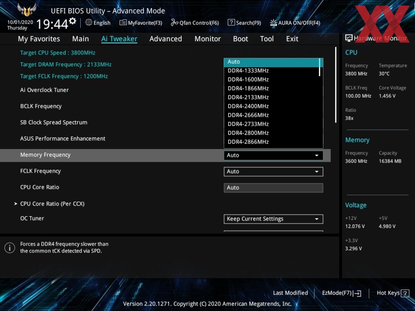The height and width of the screenshot is (311, 415).
Task: Click the TUF logo emblem
Action: pyautogui.click(x=27, y=10)
